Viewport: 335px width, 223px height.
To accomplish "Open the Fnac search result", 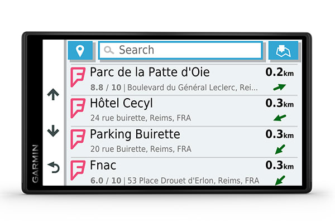I will point(104,166).
